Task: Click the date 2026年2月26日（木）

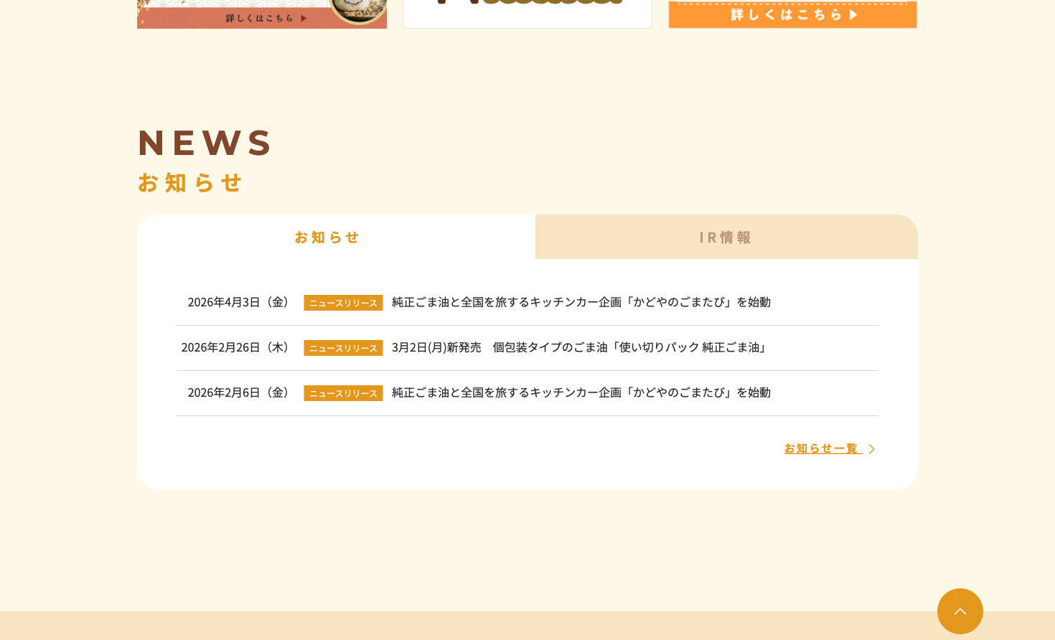Action: [238, 347]
